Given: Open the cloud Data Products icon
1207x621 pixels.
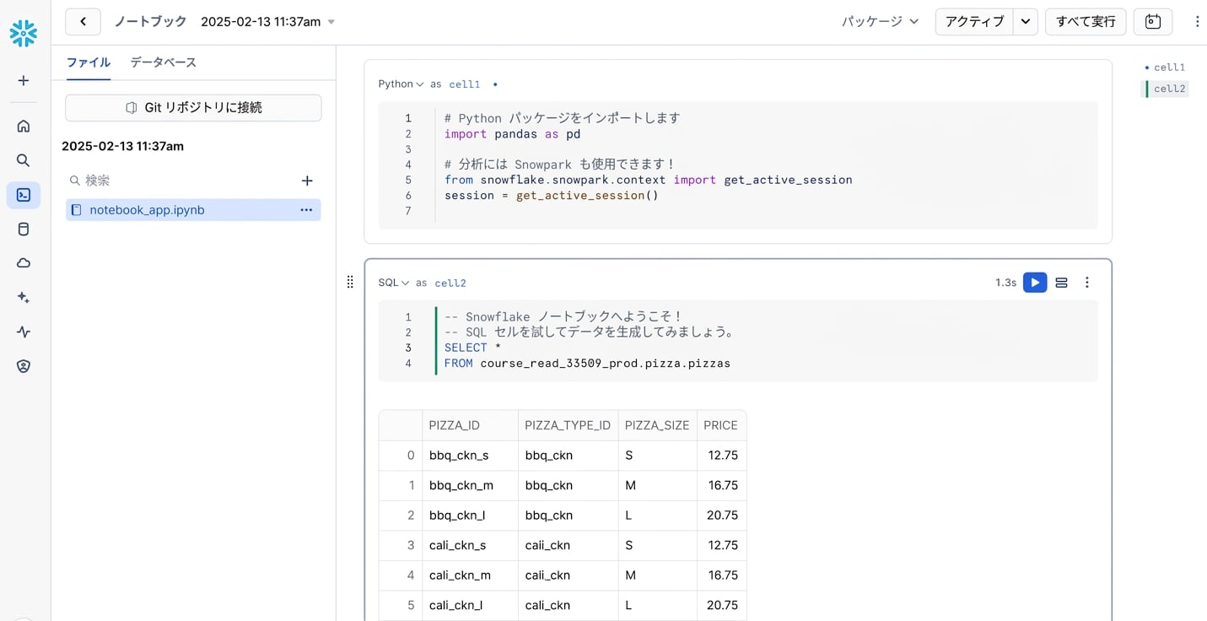Looking at the screenshot, I should 24,263.
